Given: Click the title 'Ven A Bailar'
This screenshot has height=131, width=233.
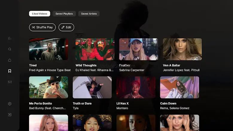Looking at the screenshot, I should tap(171, 65).
